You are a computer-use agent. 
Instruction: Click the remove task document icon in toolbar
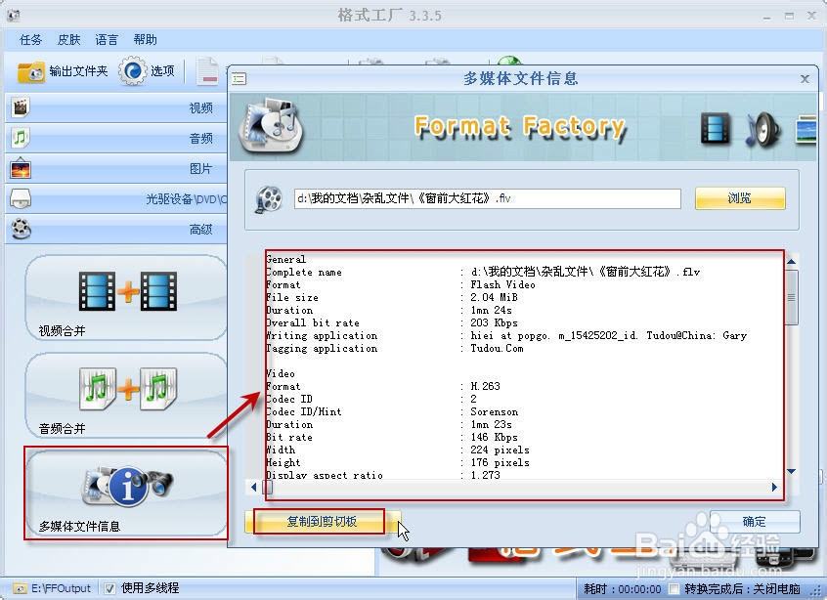coord(207,71)
